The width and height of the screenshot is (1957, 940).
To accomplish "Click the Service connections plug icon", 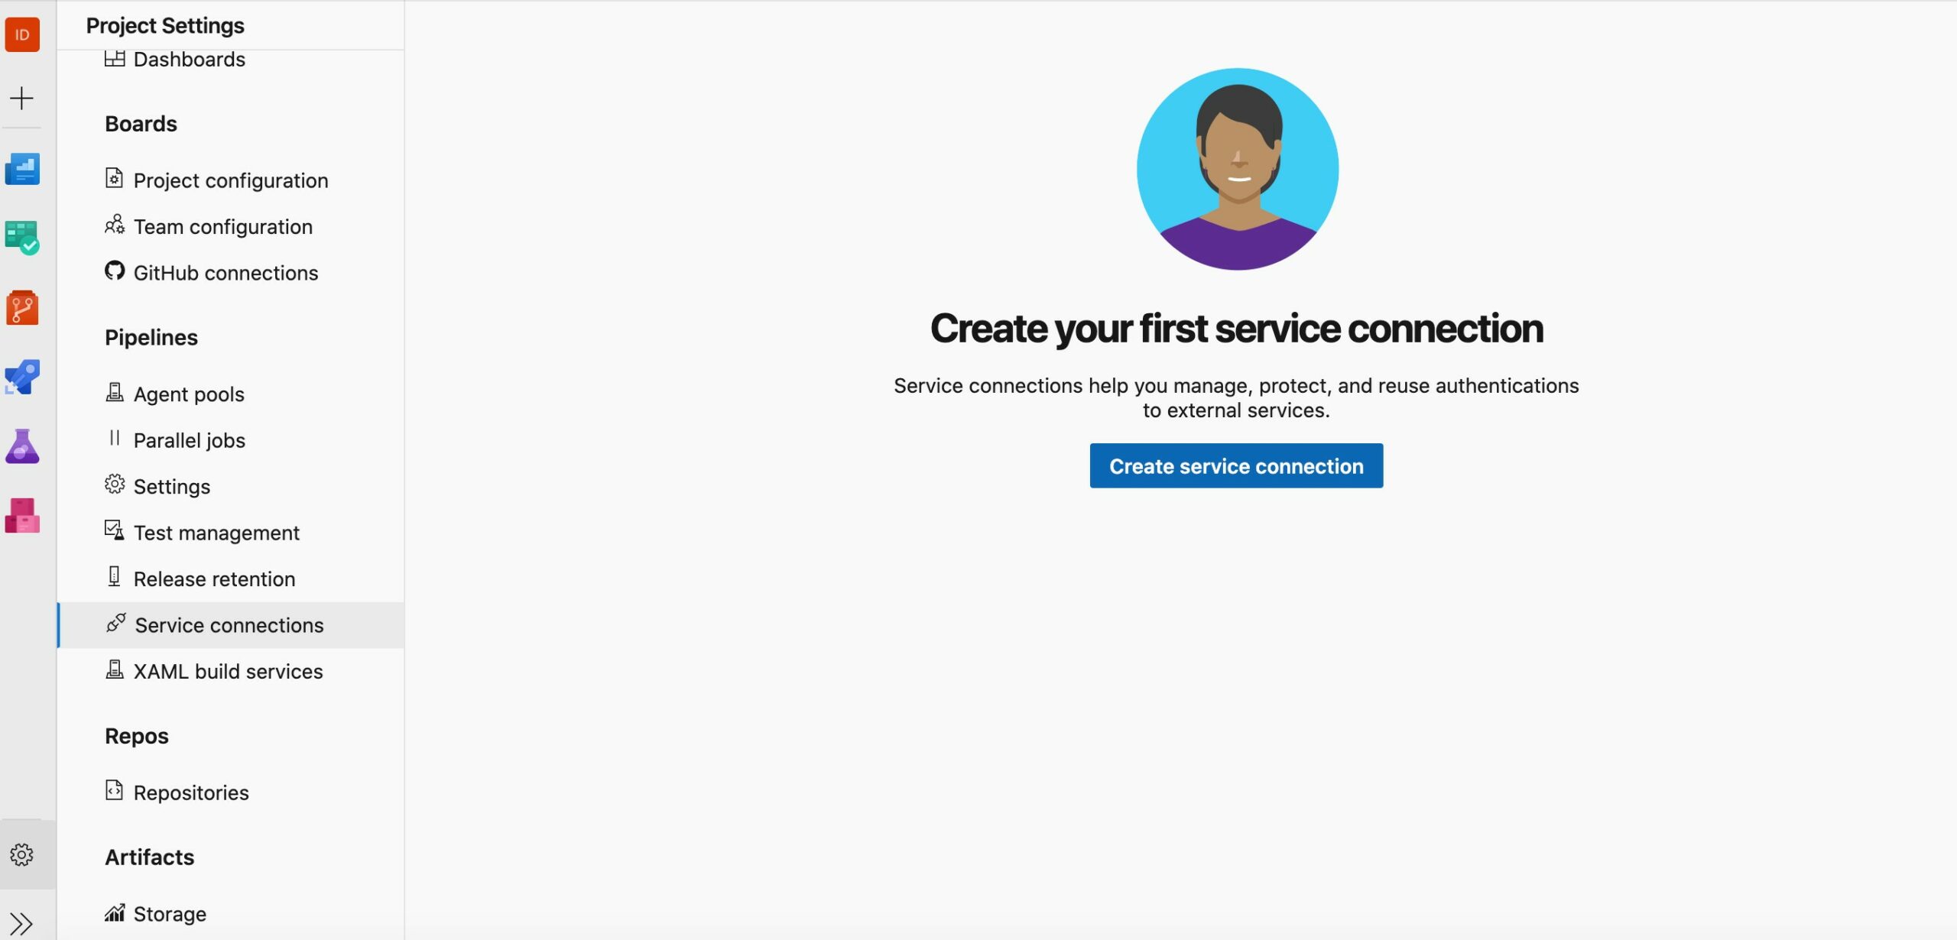I will pos(116,623).
